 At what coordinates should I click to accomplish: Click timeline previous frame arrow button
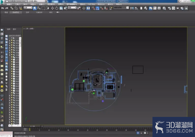click(23, 126)
